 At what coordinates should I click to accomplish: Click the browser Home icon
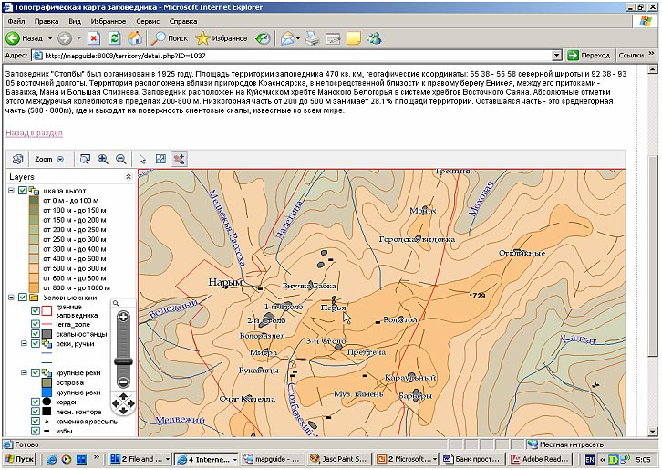point(135,38)
